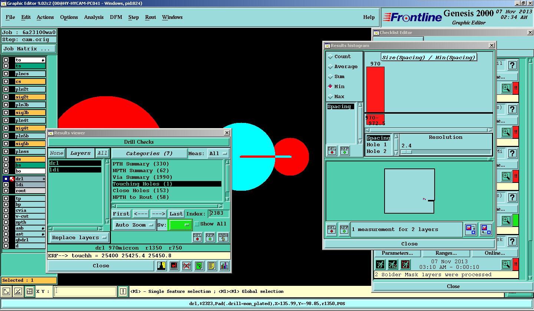Select 'PTH Summary (330)' category row
The height and width of the screenshot is (311, 534).
167,164
